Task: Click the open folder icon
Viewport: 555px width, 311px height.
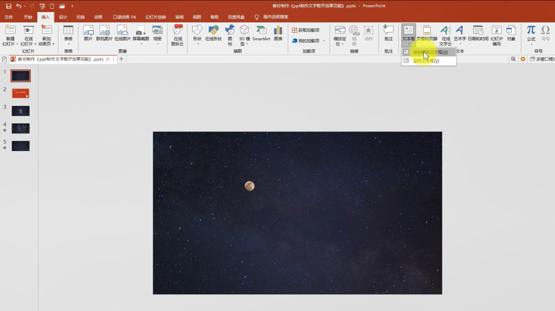Action: [62, 6]
